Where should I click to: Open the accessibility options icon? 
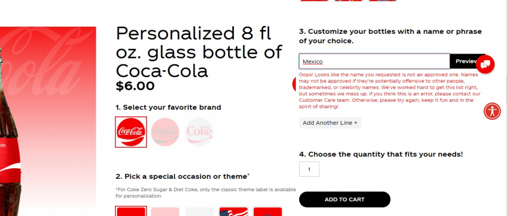pyautogui.click(x=492, y=111)
